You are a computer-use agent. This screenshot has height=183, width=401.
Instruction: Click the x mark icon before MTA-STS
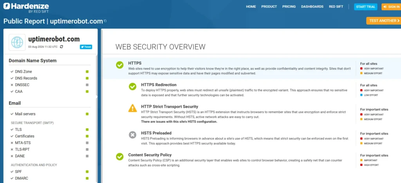coord(12,143)
